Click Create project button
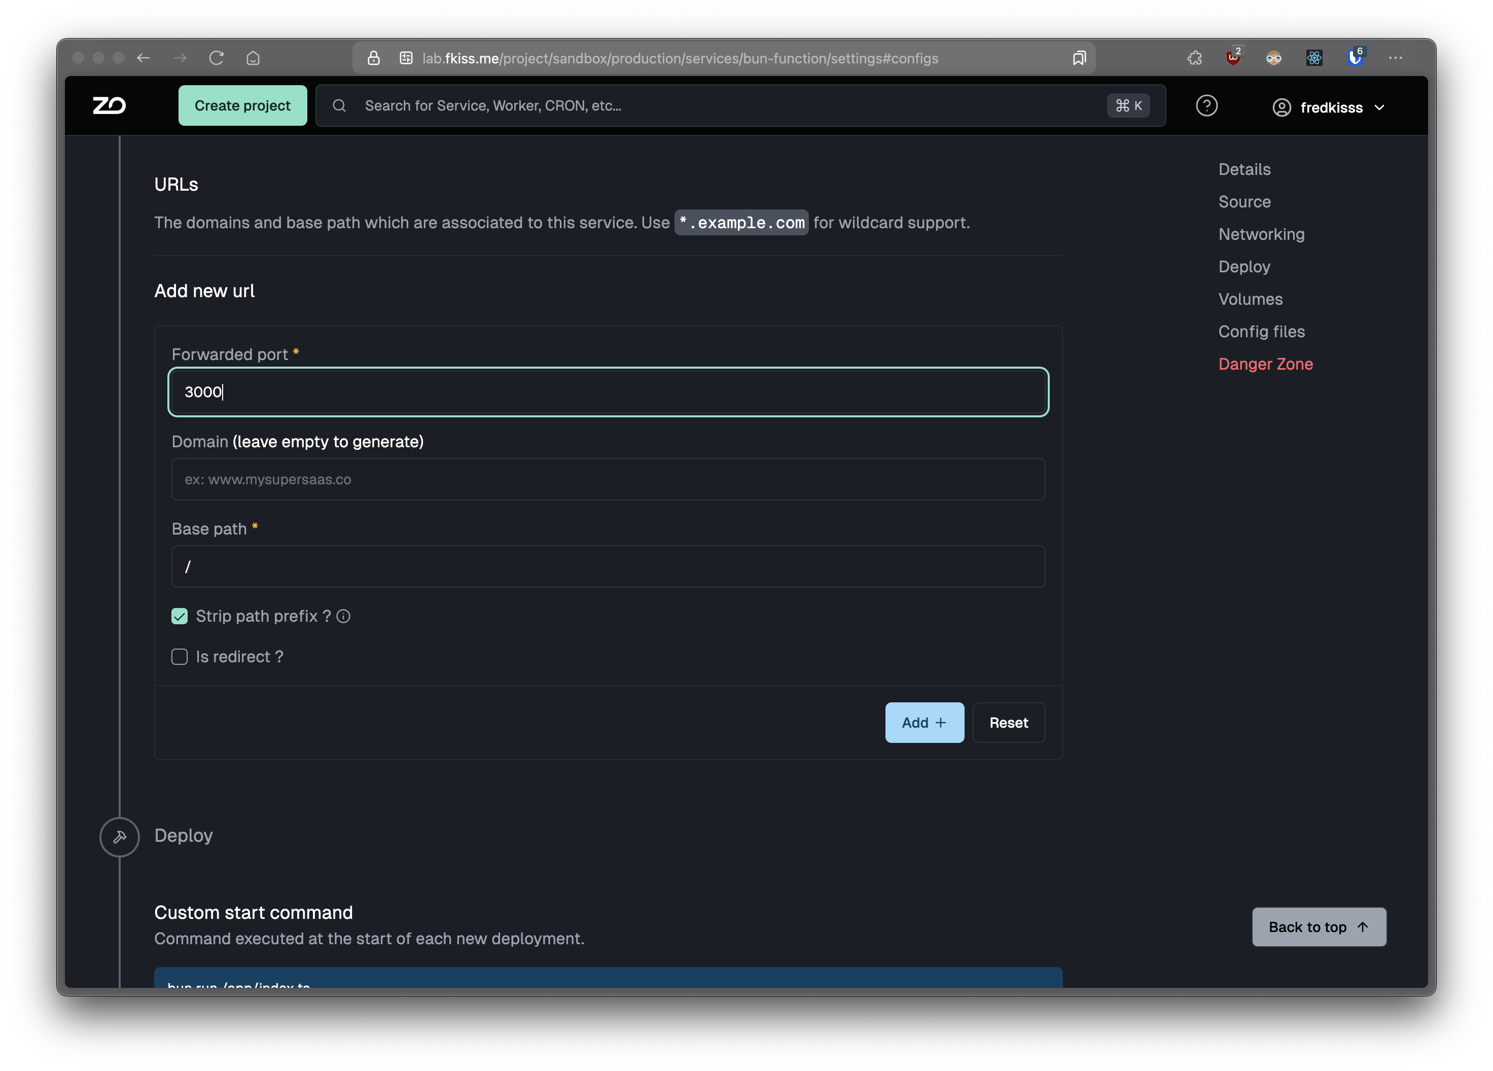 (x=242, y=105)
